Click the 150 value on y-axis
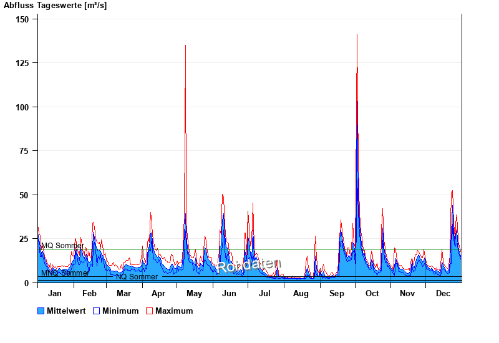Viewport: 499px width, 343px height. click(x=22, y=19)
